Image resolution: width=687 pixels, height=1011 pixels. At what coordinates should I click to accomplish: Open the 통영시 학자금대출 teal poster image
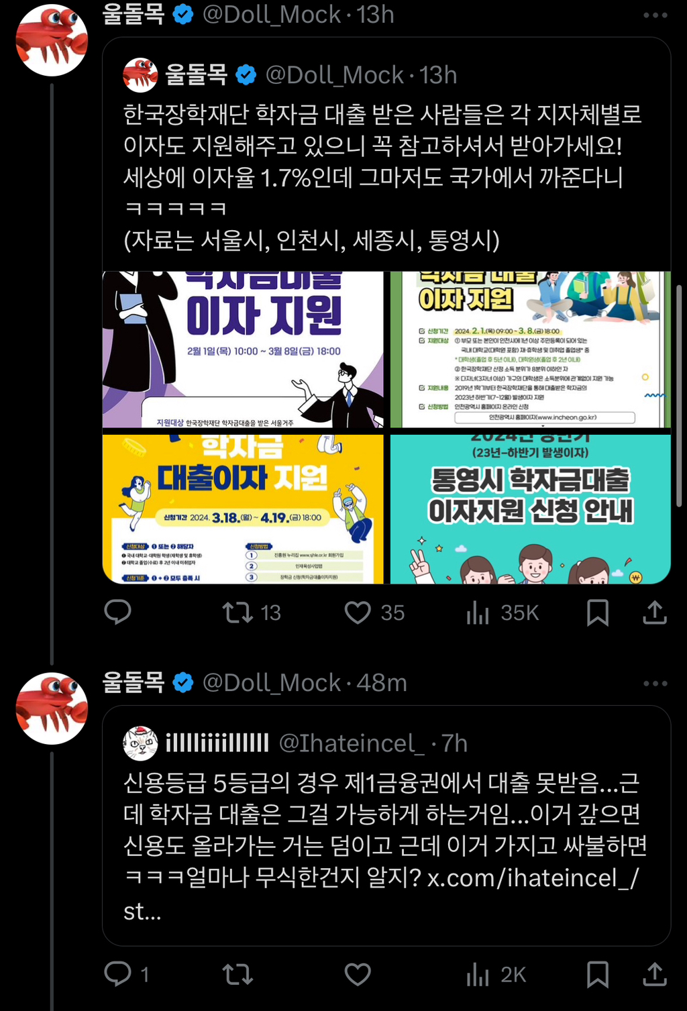[531, 509]
